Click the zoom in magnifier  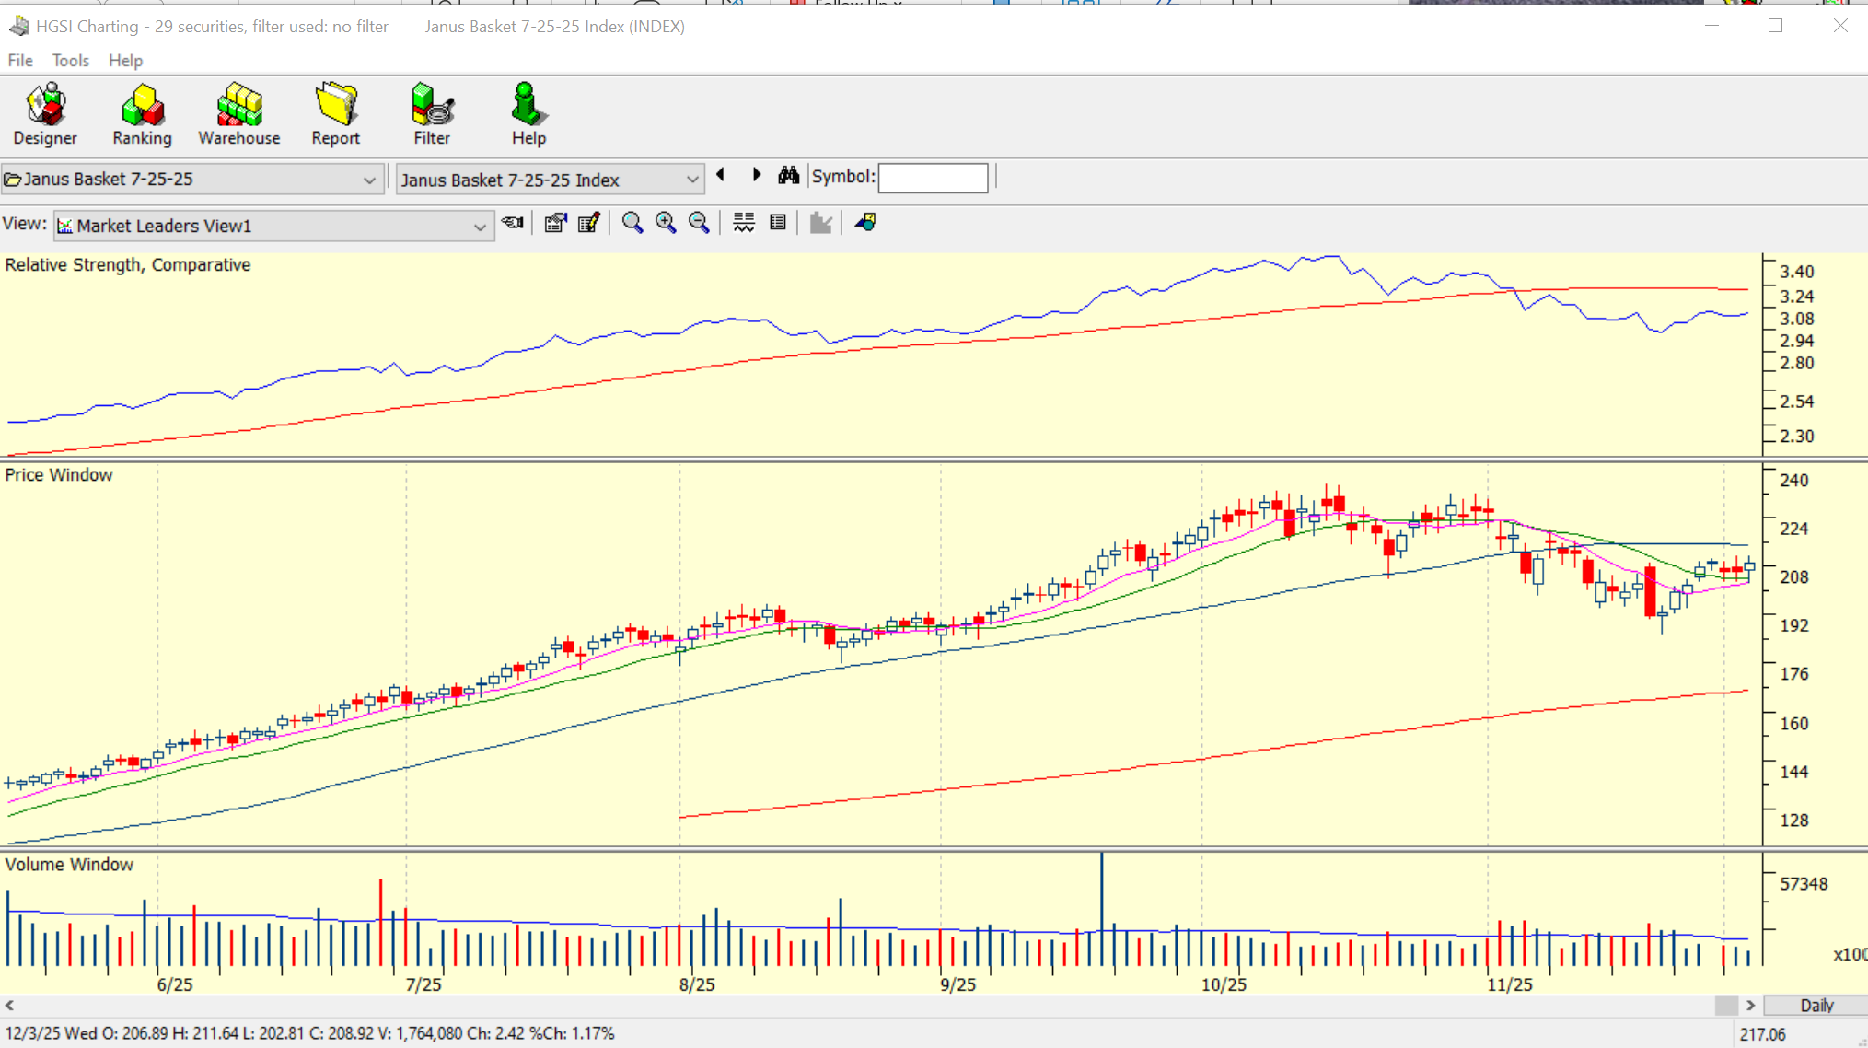point(666,223)
